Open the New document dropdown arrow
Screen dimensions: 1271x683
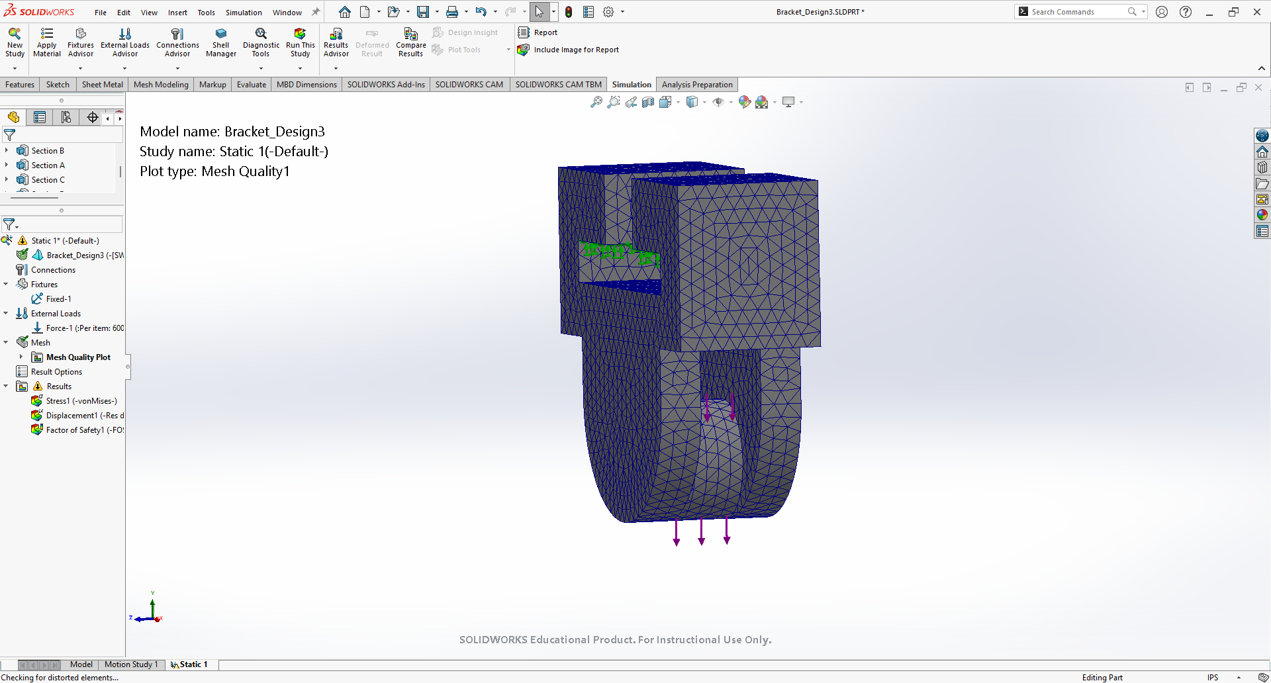tap(379, 12)
